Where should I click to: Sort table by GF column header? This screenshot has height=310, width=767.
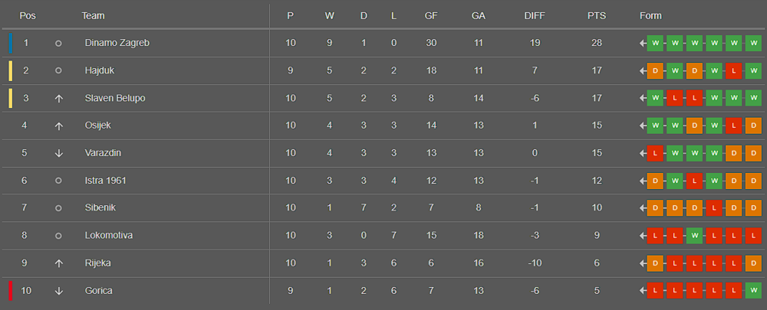(x=431, y=16)
